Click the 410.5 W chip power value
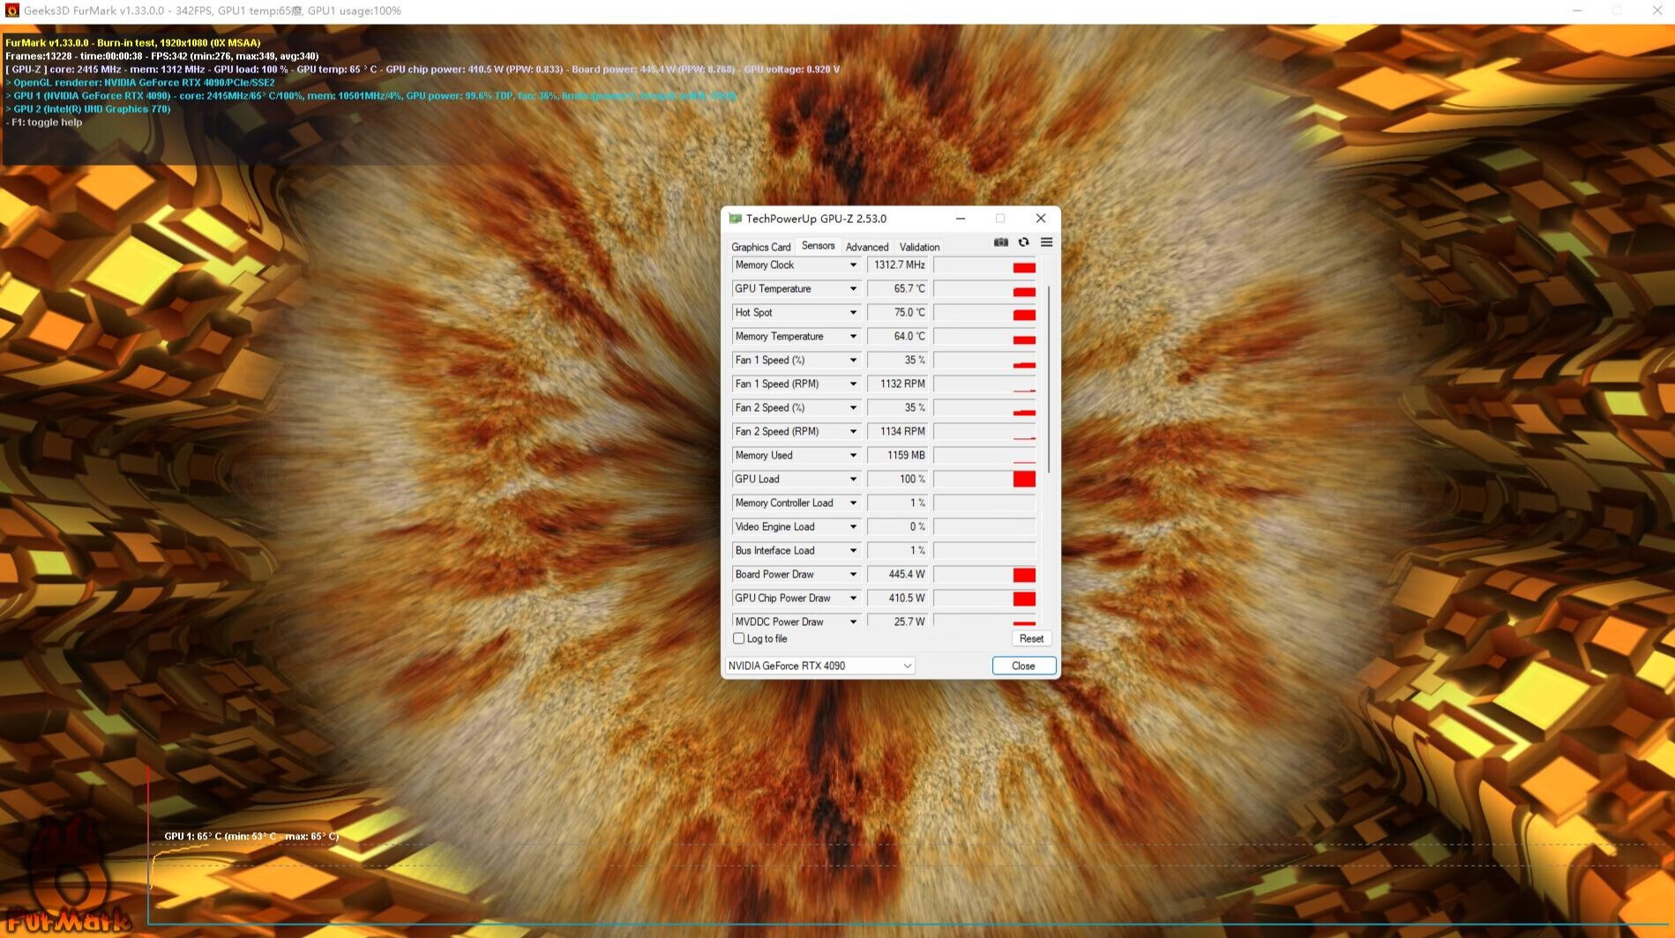This screenshot has width=1675, height=938. 897,599
